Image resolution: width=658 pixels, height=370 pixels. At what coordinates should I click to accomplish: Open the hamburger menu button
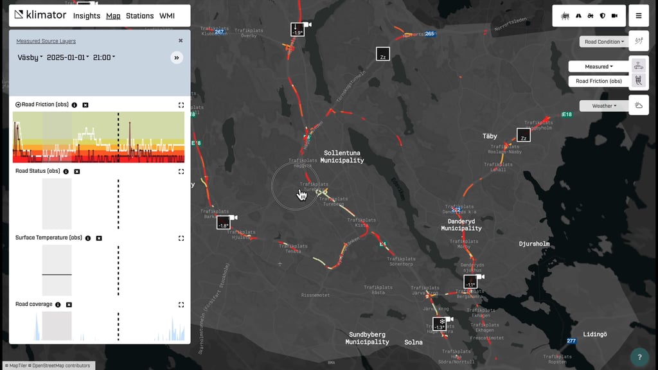click(x=638, y=15)
